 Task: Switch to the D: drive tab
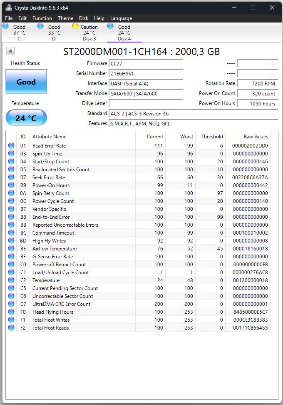pos(54,32)
